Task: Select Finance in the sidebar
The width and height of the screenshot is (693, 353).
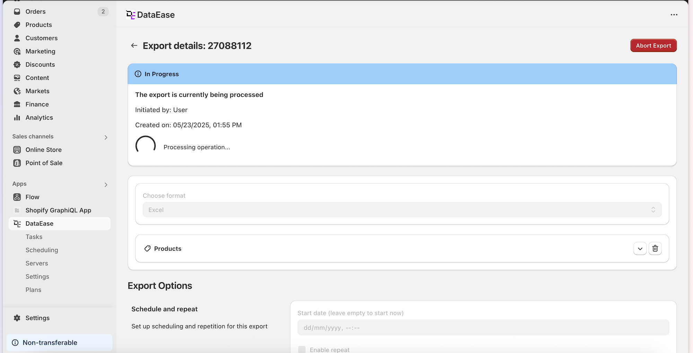Action: pos(37,104)
